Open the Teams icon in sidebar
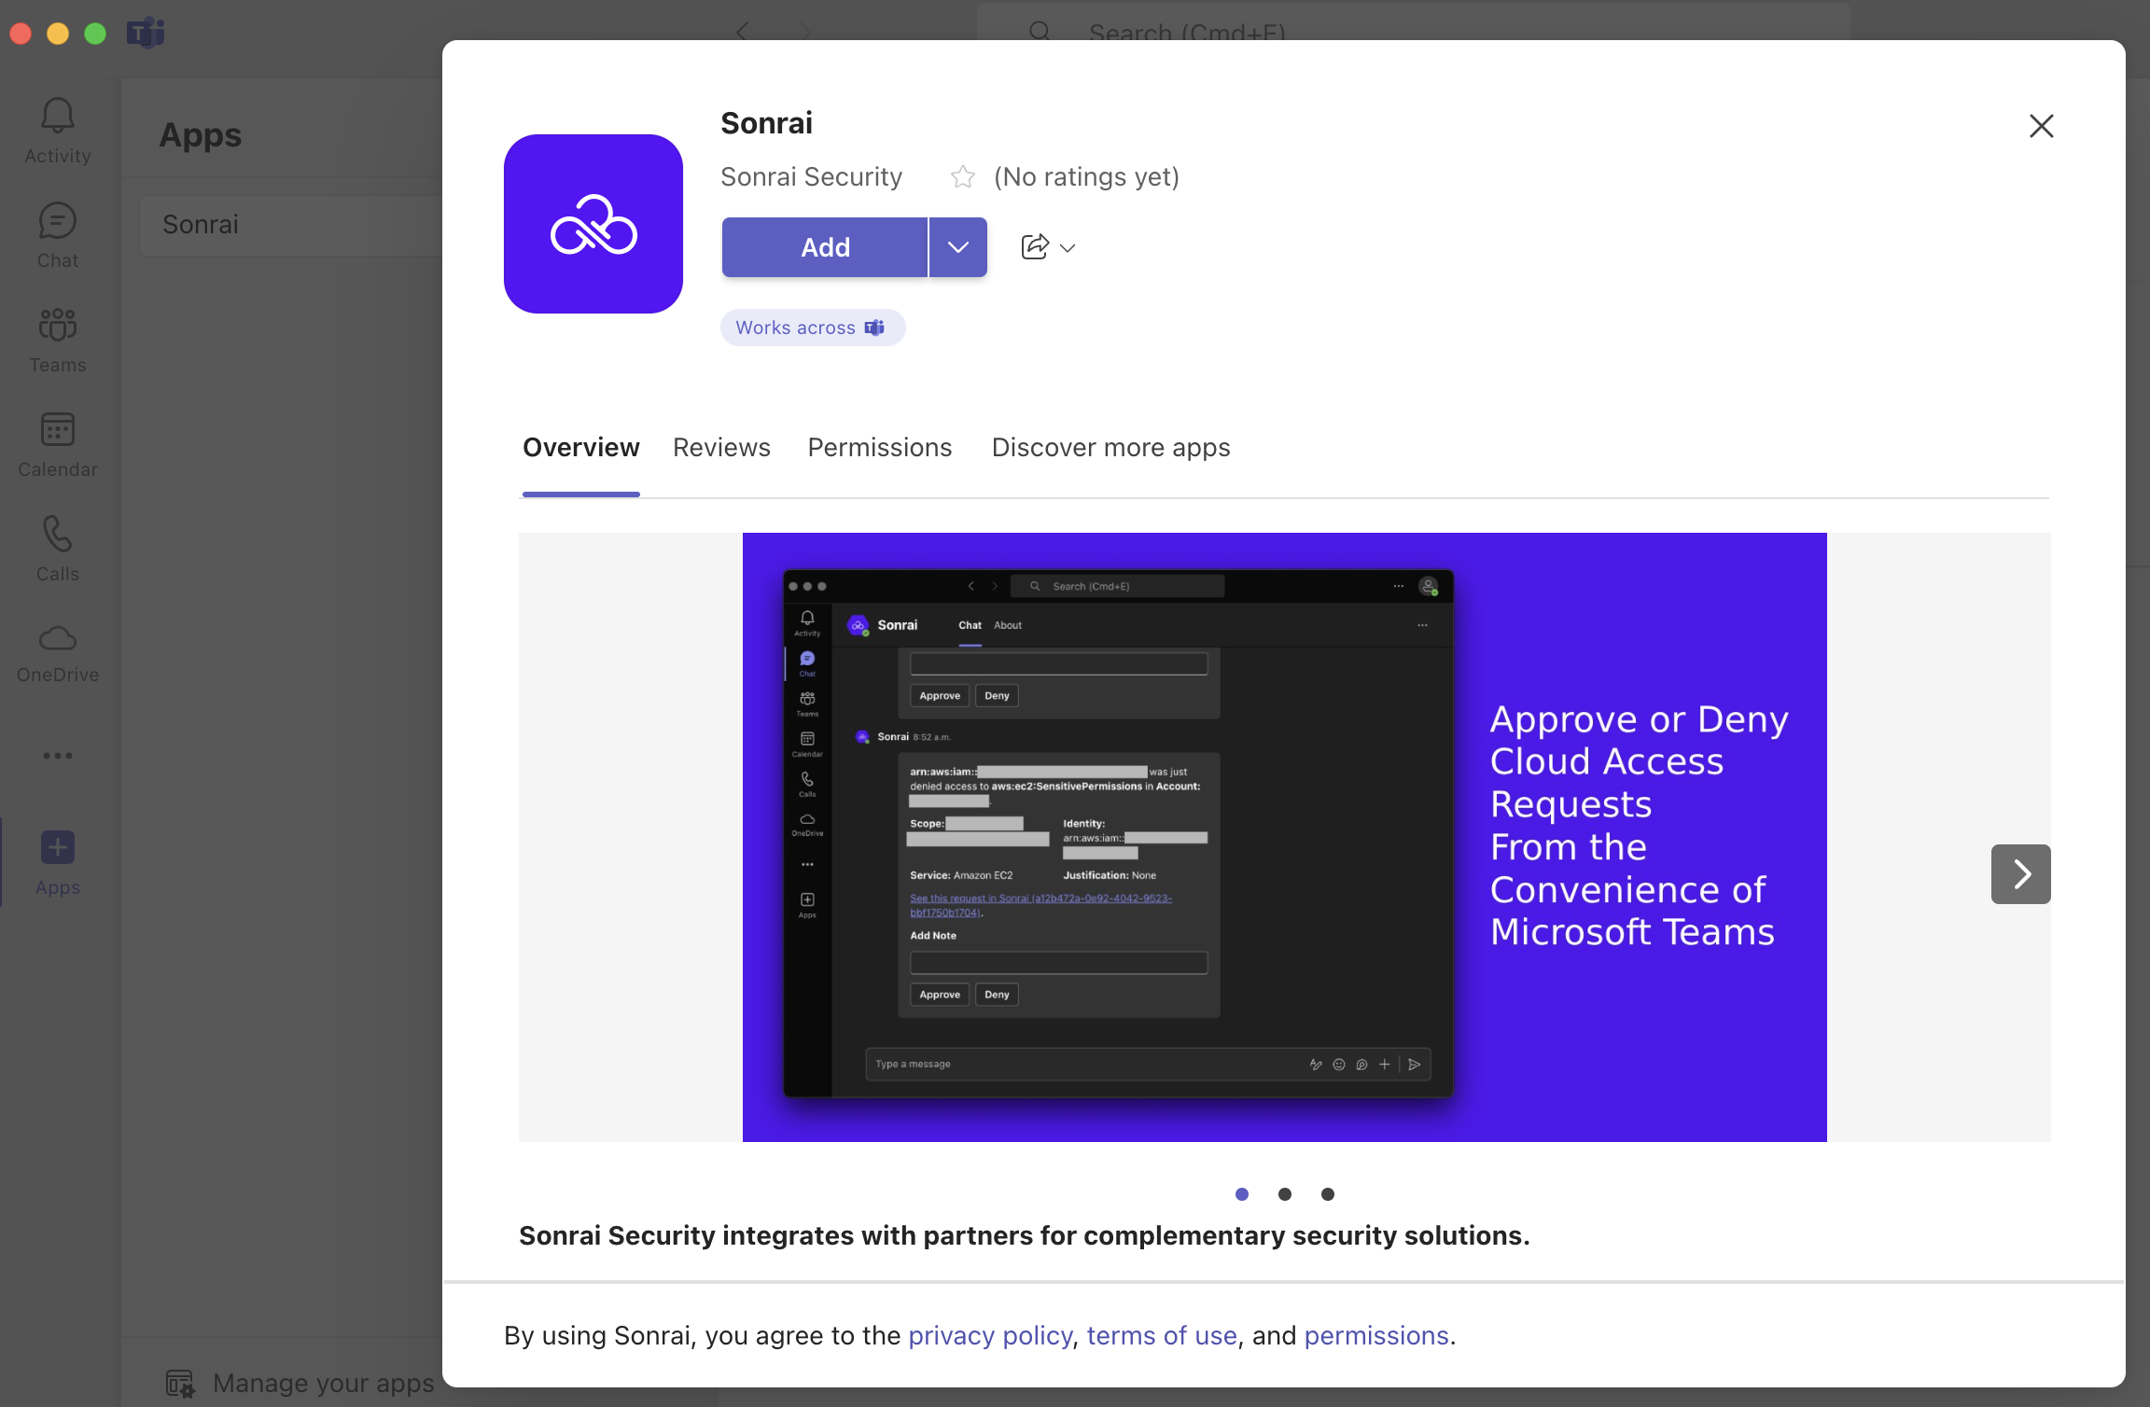This screenshot has height=1407, width=2150. (x=58, y=326)
